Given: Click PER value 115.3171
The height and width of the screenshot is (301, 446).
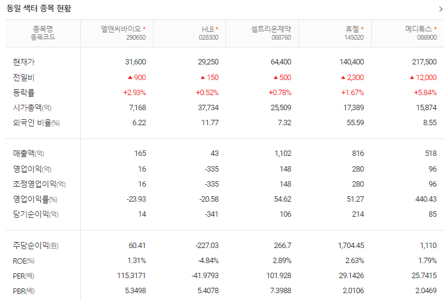Looking at the screenshot, I should point(131,276).
